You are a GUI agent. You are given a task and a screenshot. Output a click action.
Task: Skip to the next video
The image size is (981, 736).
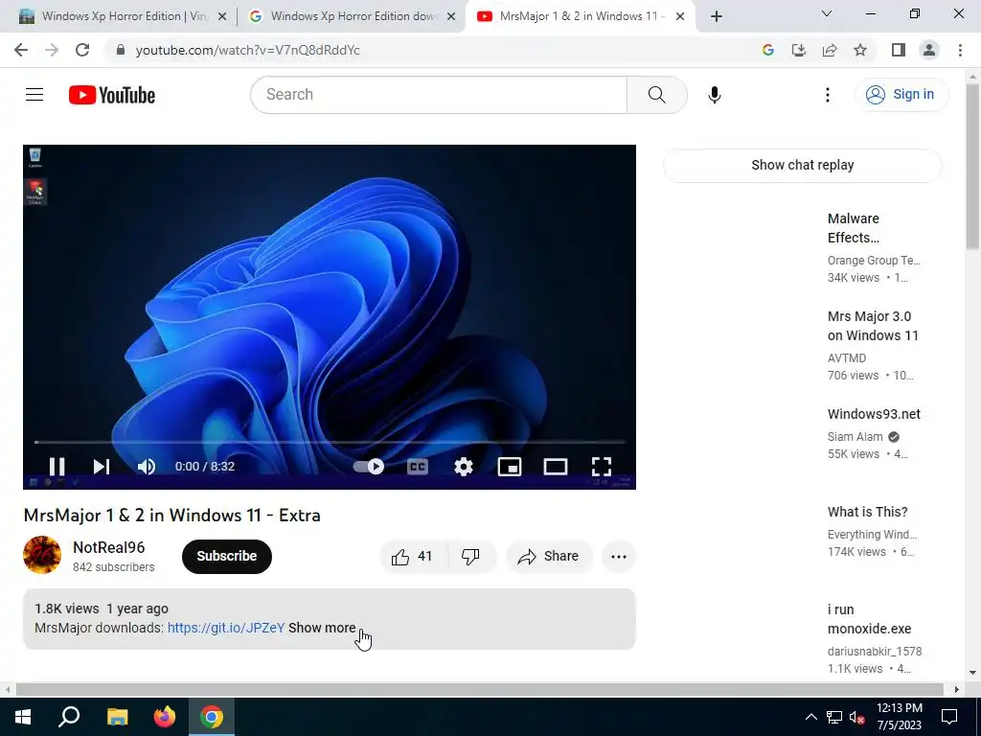[x=102, y=467]
